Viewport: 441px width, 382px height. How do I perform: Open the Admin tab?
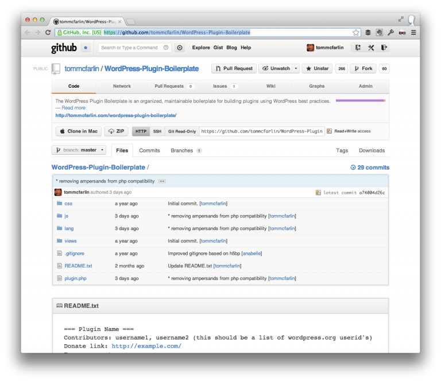tap(365, 86)
